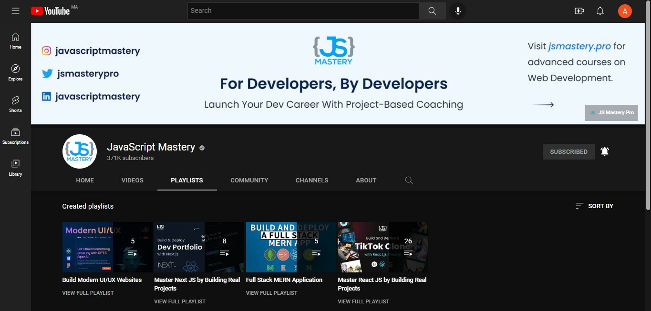Screen dimensions: 651x311
Task: Click the Created playlists heading
Action: tap(88, 206)
